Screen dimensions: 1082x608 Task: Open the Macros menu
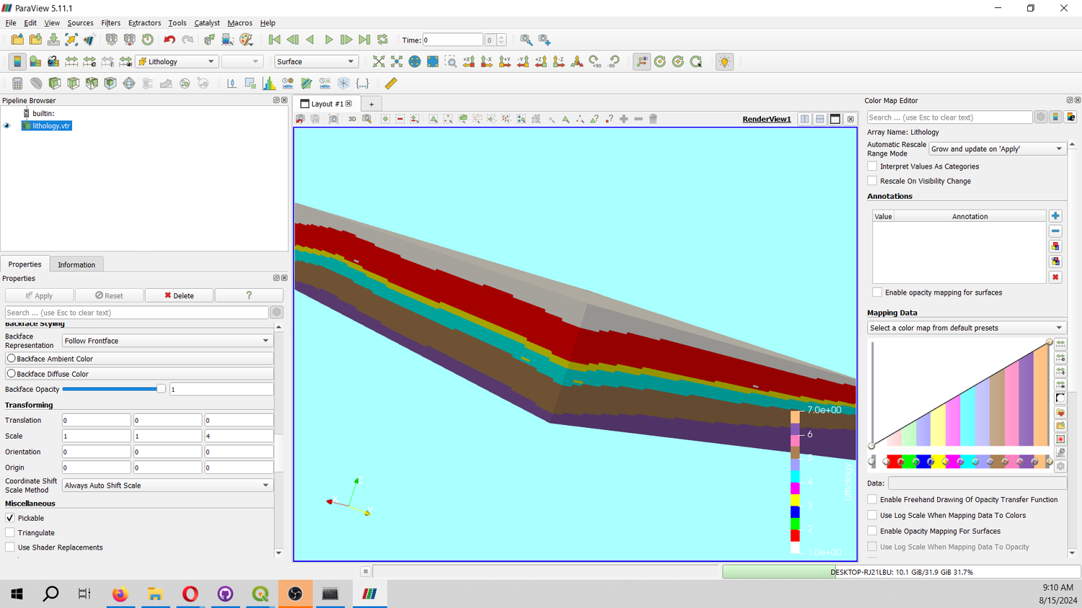point(239,22)
